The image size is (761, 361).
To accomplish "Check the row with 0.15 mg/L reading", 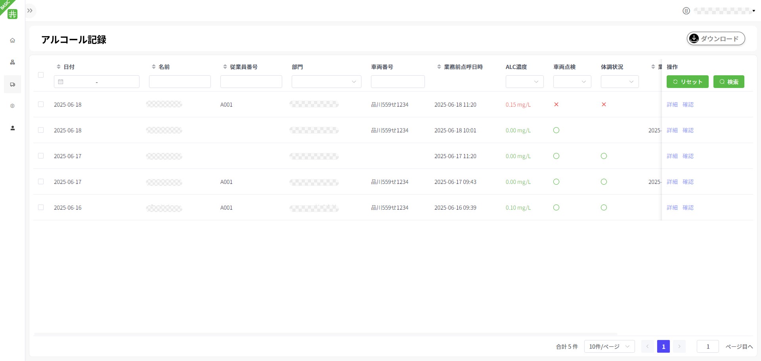I will tap(41, 105).
